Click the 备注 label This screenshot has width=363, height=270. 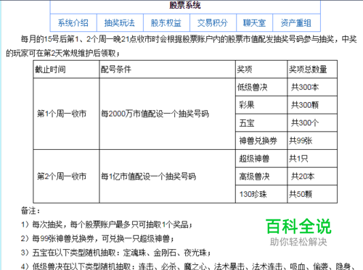(x=30, y=211)
